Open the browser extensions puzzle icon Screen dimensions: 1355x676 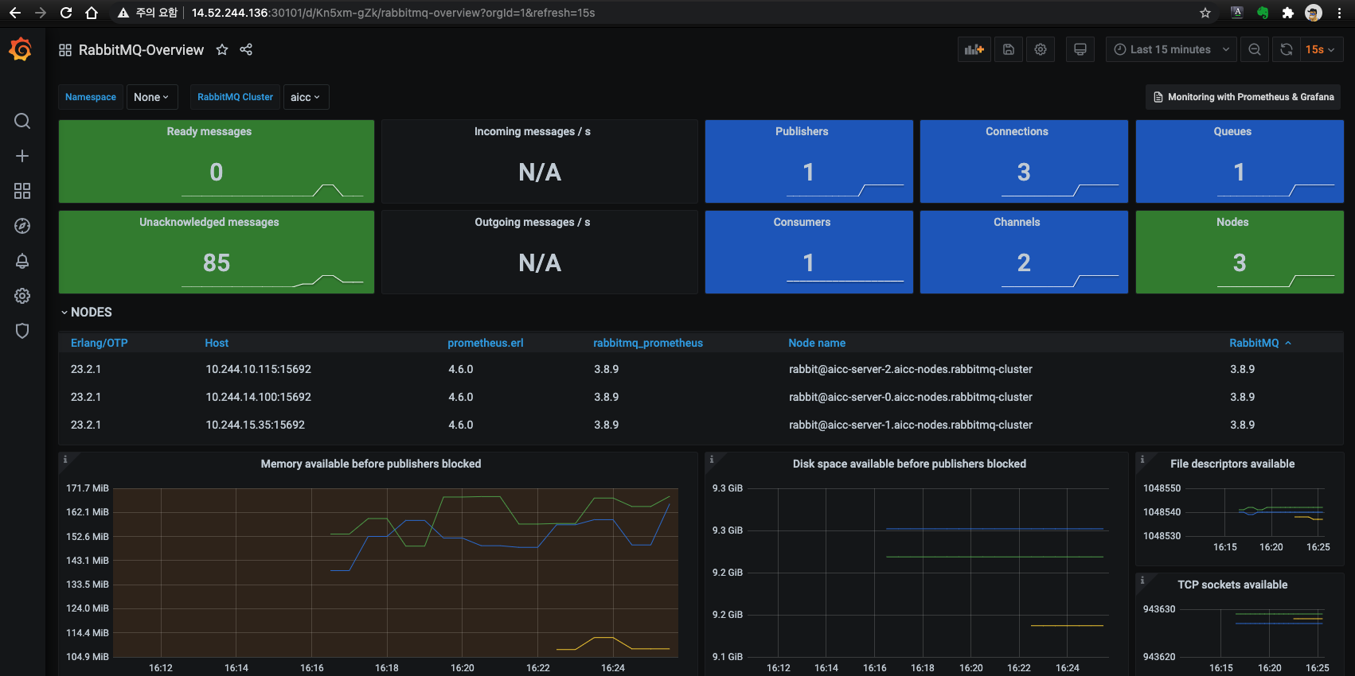(1288, 13)
